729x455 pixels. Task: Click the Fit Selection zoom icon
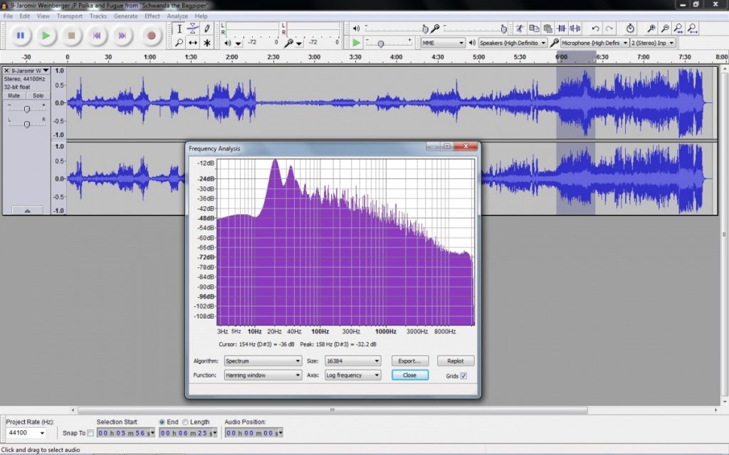click(x=678, y=28)
